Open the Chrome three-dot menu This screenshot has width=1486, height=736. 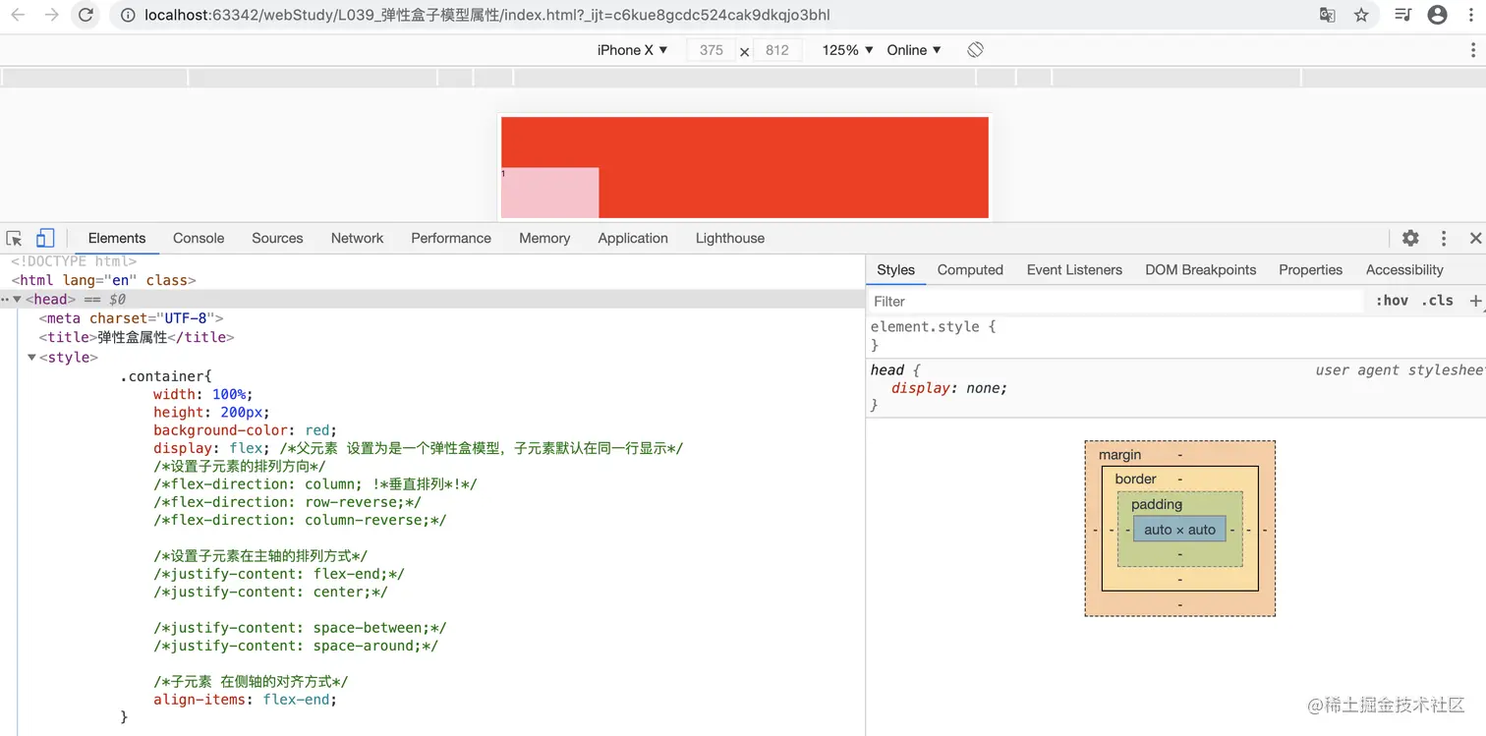click(x=1473, y=15)
